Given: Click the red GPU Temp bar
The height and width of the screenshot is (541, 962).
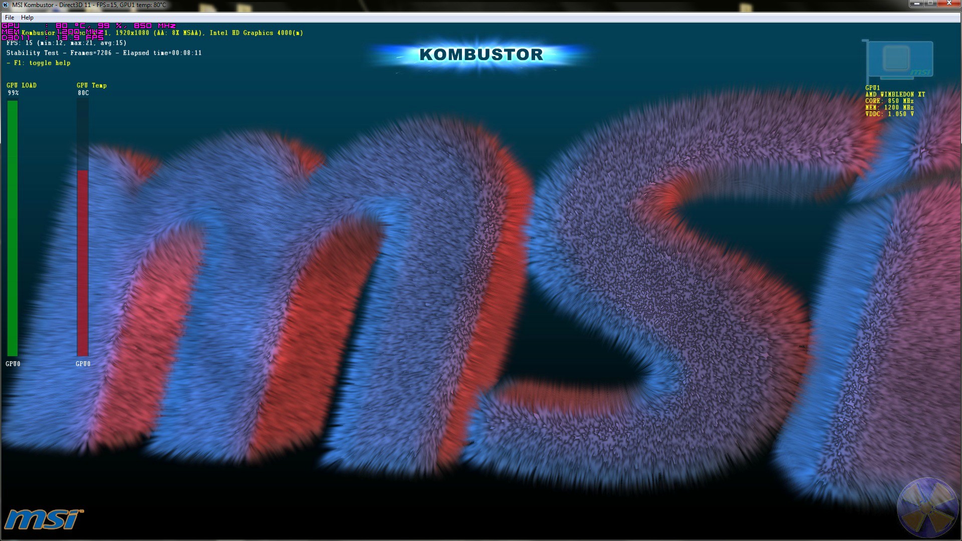Looking at the screenshot, I should coord(83,263).
